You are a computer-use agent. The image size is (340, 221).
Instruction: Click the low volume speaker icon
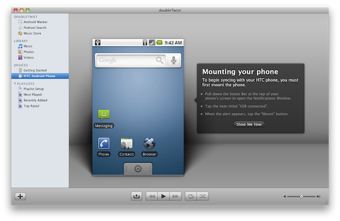coord(285,197)
